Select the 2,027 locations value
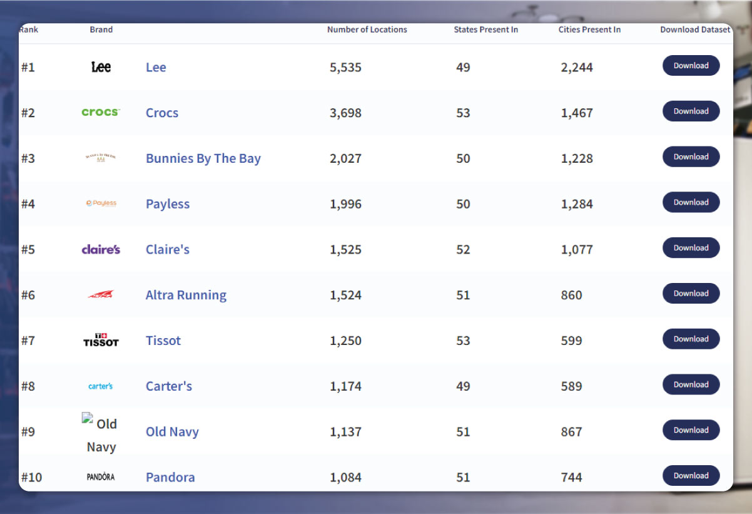Viewport: 752px width, 514px height. tap(346, 158)
